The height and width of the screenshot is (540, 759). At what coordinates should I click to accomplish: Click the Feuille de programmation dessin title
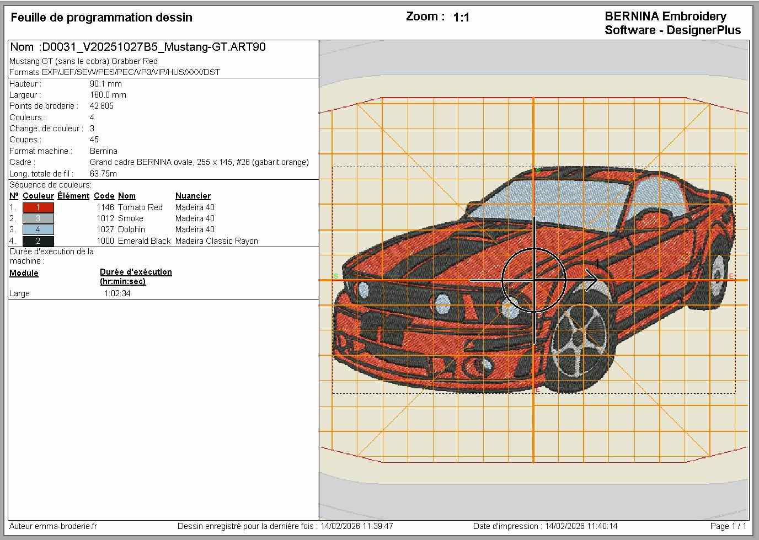pos(101,18)
